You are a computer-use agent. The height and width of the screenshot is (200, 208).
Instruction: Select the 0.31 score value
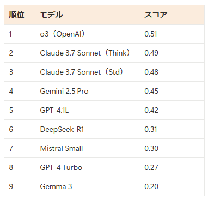coord(151,129)
